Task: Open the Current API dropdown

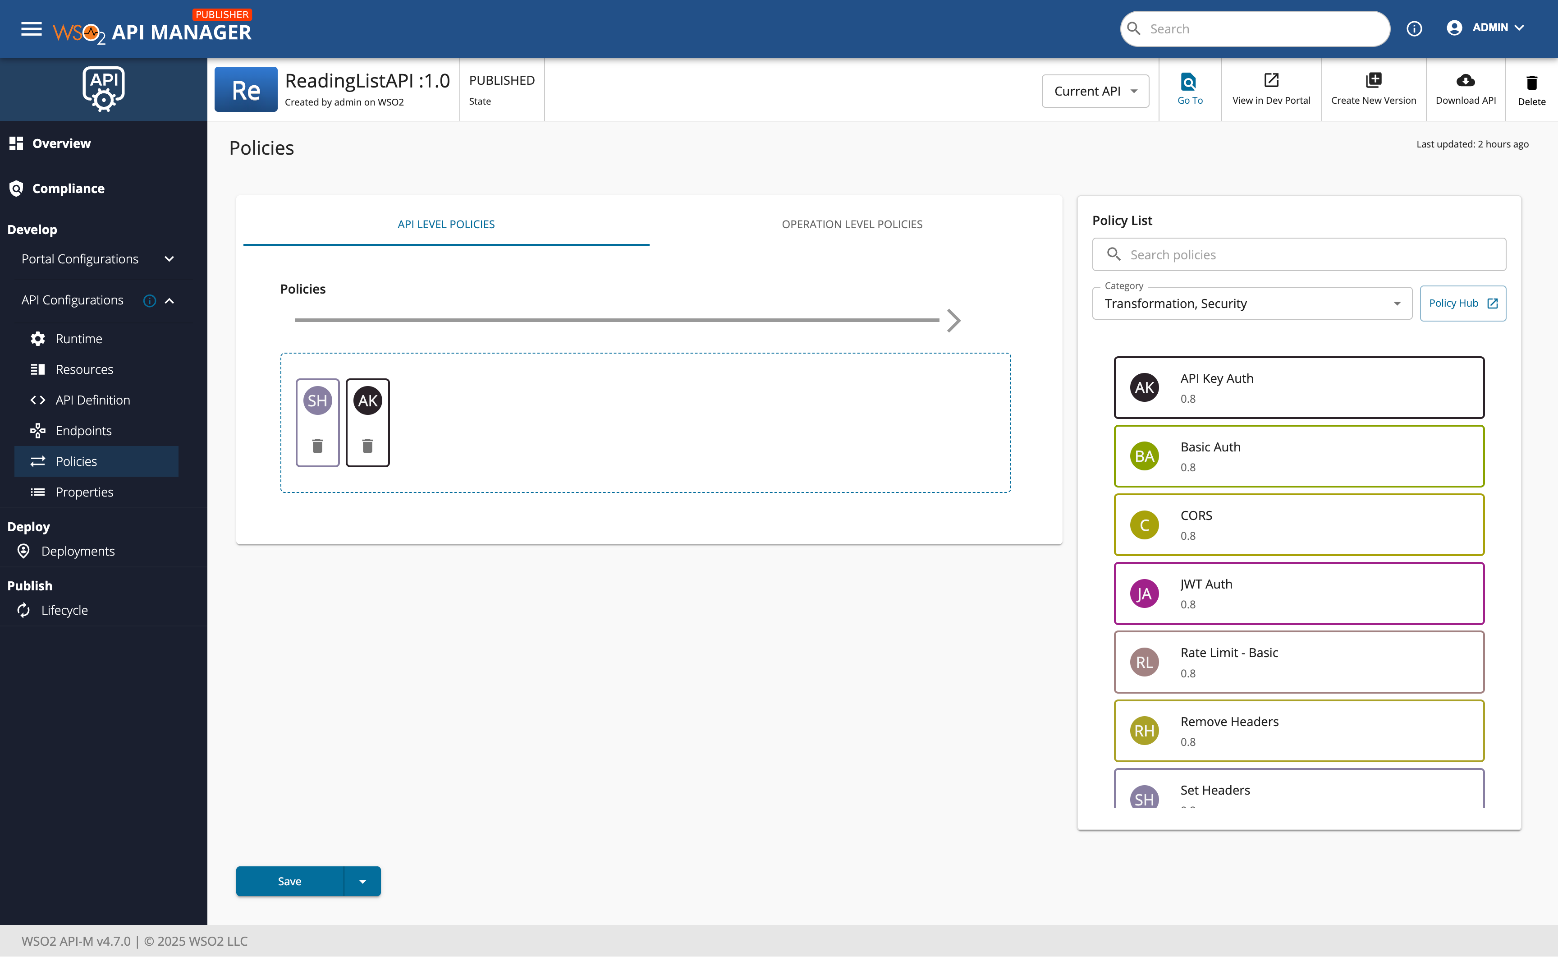Action: click(1095, 91)
